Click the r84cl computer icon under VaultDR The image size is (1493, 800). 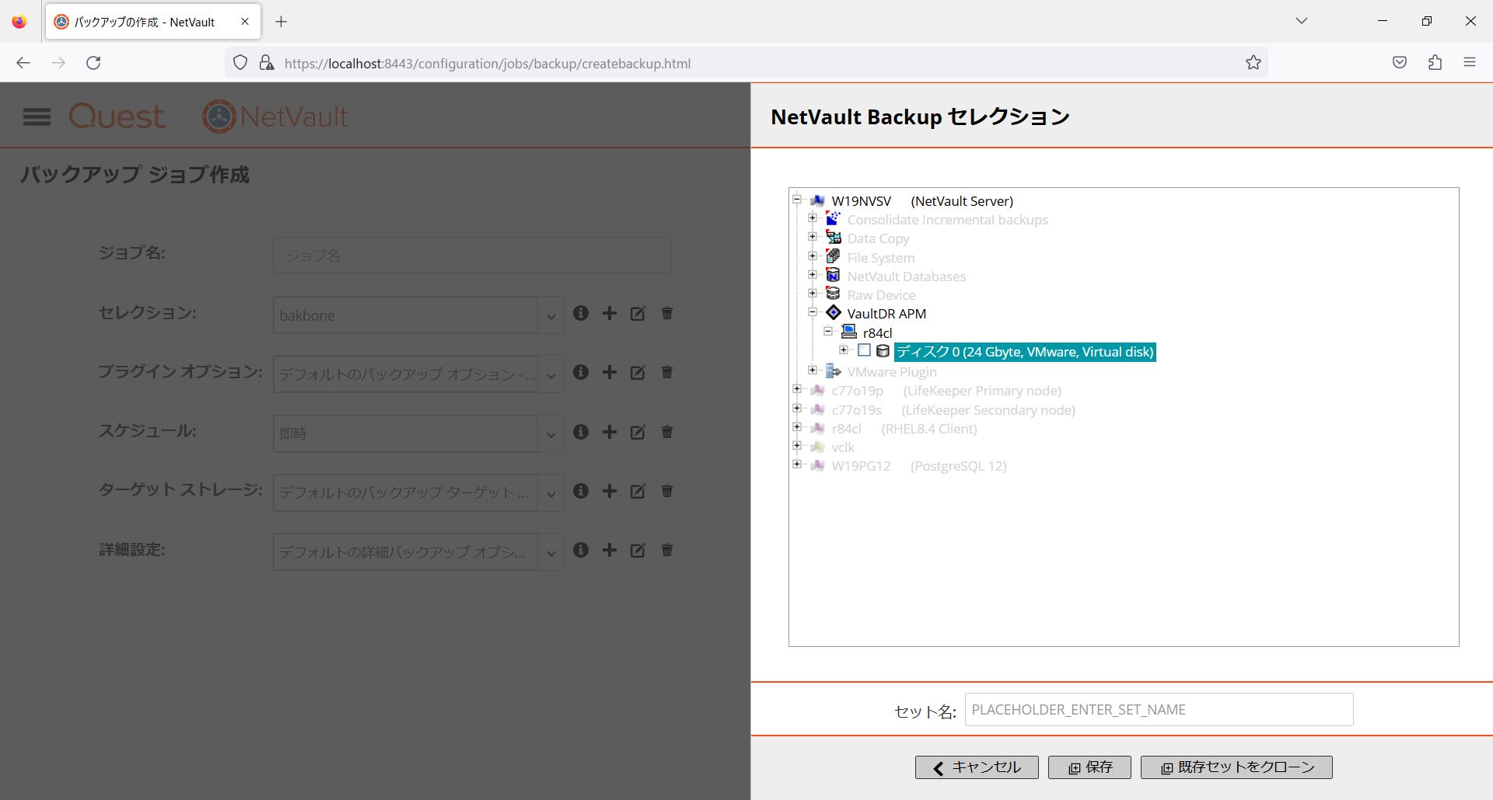click(x=849, y=332)
